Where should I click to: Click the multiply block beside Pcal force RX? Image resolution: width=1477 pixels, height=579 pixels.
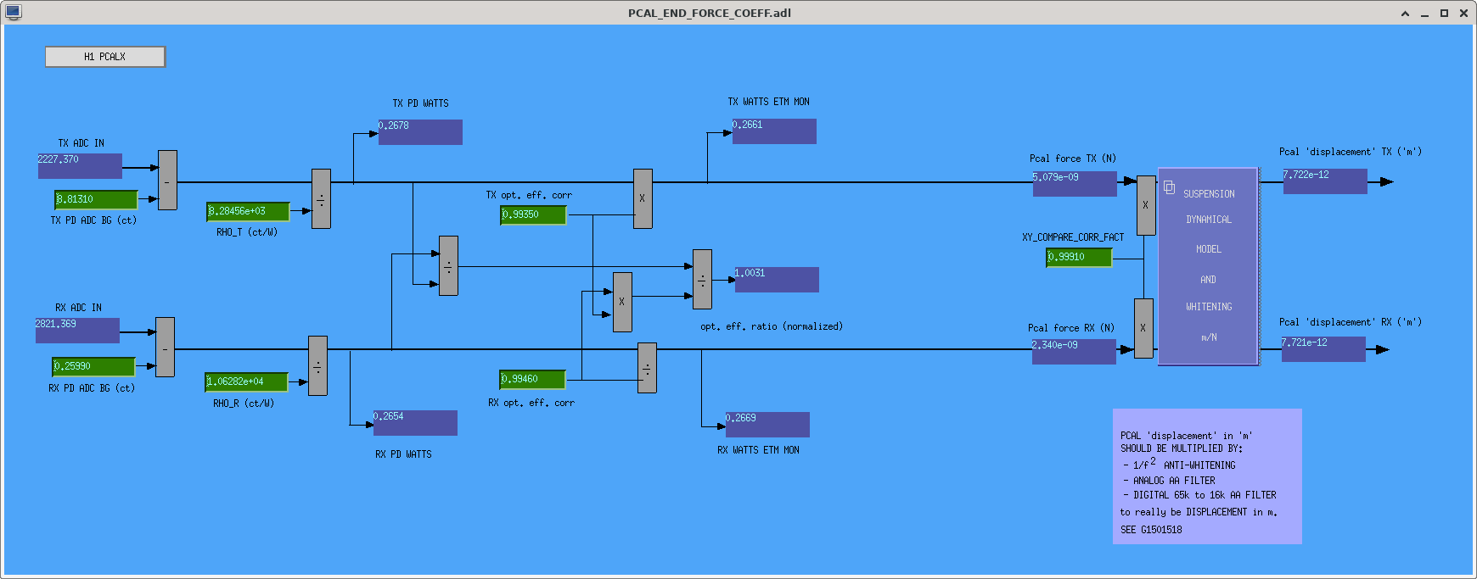[x=1143, y=328]
